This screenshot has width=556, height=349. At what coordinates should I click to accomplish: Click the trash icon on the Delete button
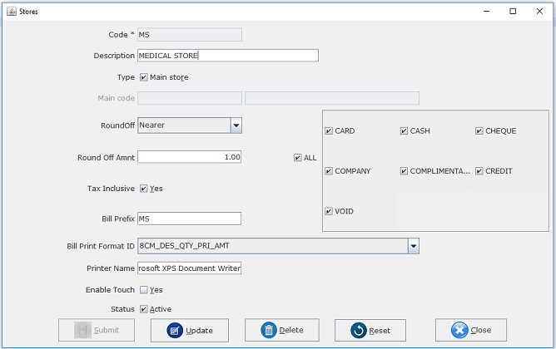(x=268, y=331)
